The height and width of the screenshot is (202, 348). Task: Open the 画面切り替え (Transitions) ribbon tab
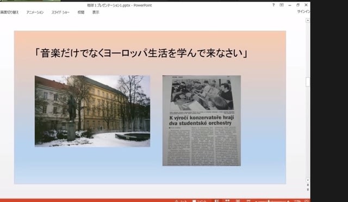(9, 12)
